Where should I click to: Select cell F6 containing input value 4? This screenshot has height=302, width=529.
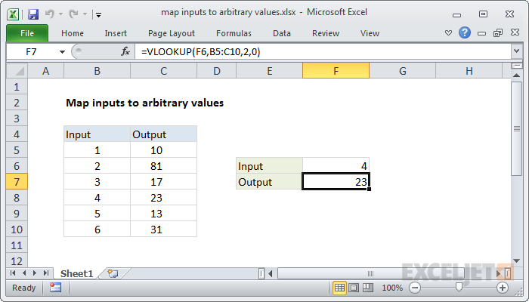pos(336,166)
